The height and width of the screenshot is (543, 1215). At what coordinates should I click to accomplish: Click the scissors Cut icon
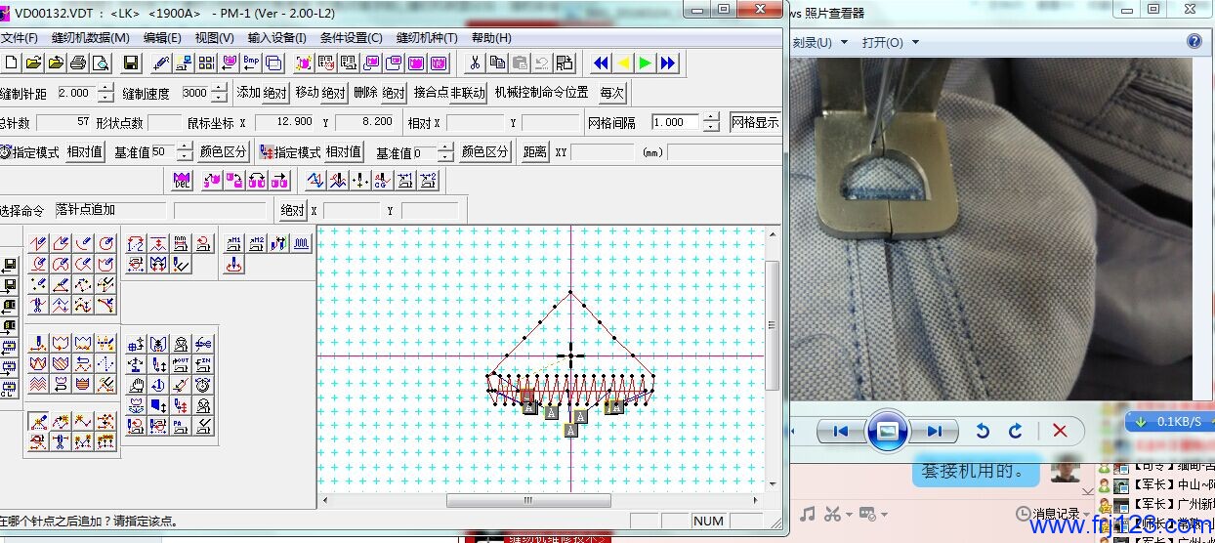(475, 63)
